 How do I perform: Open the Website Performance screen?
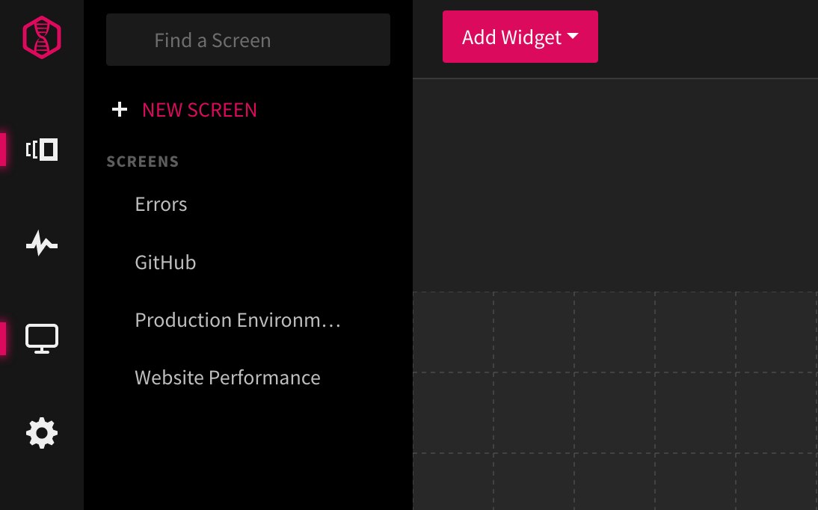click(x=227, y=378)
